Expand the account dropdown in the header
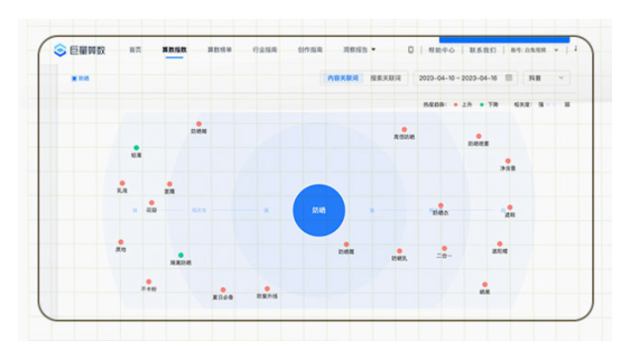Viewport: 625px width, 357px height. coord(535,51)
